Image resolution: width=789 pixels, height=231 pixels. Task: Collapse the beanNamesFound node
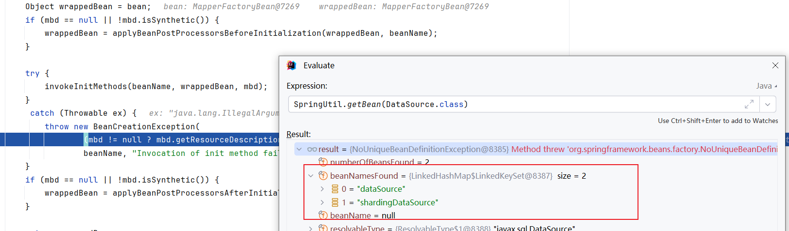(x=311, y=176)
